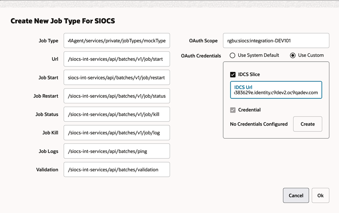Click the Job Type input field

point(117,41)
